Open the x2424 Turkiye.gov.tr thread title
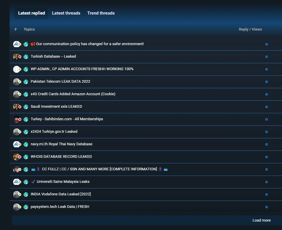The image size is (282, 230). click(x=54, y=132)
